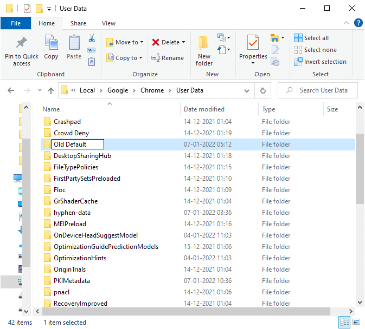Screen dimensions: 365x329
Task: Expand the Open button dropdown arrow
Action: pyautogui.click(x=283, y=37)
